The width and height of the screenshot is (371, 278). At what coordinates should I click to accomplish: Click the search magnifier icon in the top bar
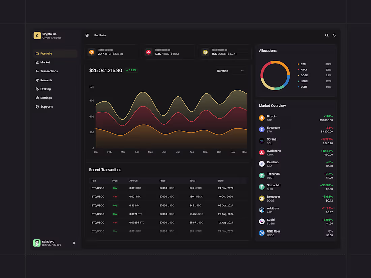[x=326, y=35]
